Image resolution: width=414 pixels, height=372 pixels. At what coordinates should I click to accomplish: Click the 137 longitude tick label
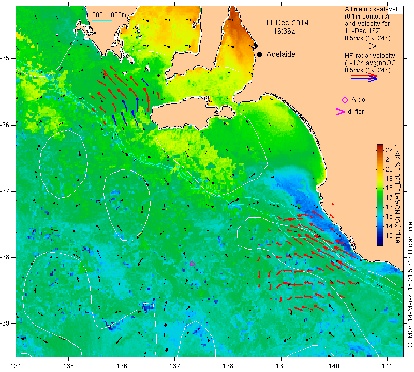coord(175,366)
